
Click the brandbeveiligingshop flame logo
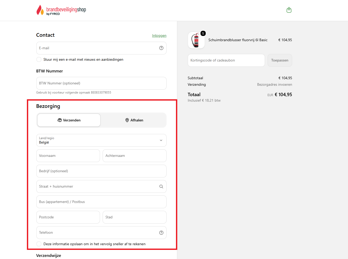(61, 10)
